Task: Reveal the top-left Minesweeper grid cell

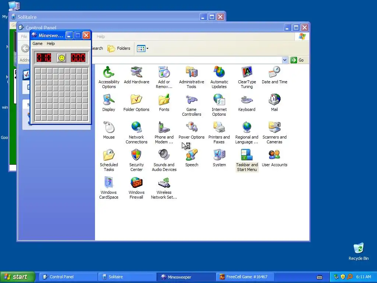Action: [38, 71]
